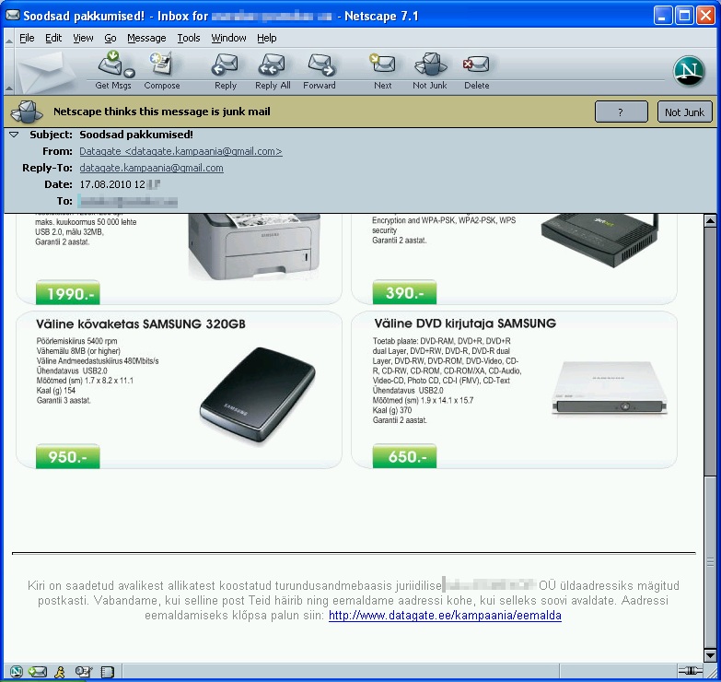Click heading Väline DVD kirjutaja SAMSUNG
The height and width of the screenshot is (682, 721).
click(465, 323)
